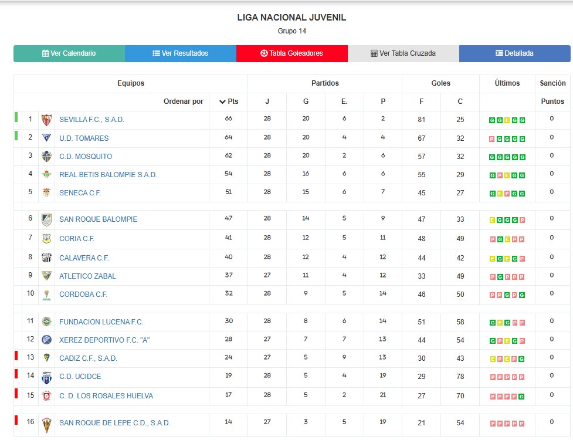Switch to the Detallada table view
Screen dimensions: 573x440
[x=514, y=53]
